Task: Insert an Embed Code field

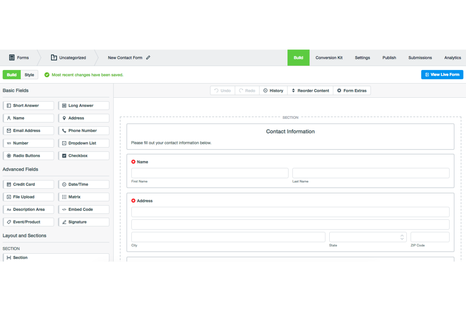Action: pos(83,209)
